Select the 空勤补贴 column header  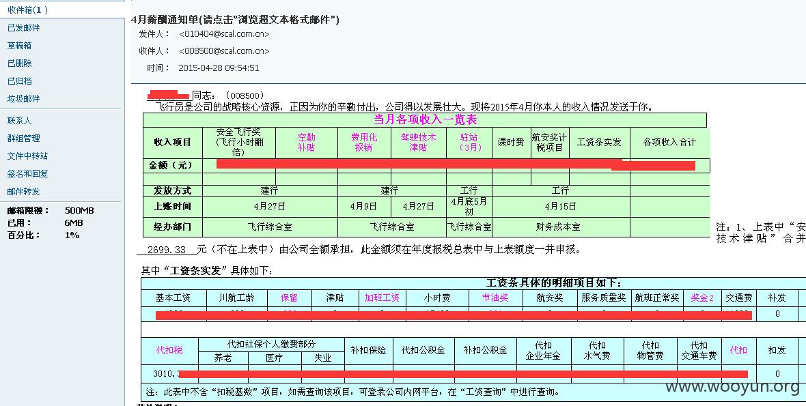[307, 143]
